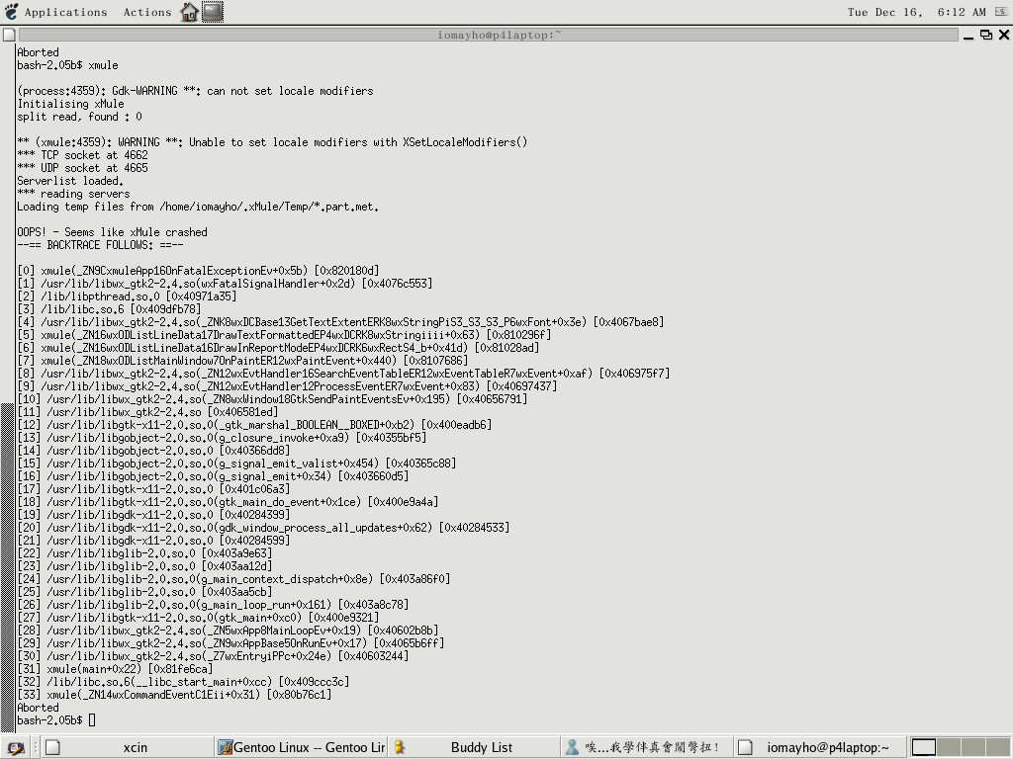Click the line 'Initialising xMule'

click(x=71, y=104)
